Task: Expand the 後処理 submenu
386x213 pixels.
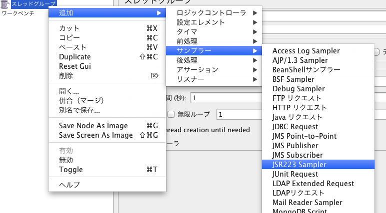Action: pos(213,60)
